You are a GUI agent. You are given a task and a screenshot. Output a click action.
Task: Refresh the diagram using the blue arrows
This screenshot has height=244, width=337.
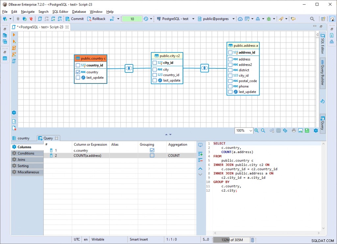point(285,130)
